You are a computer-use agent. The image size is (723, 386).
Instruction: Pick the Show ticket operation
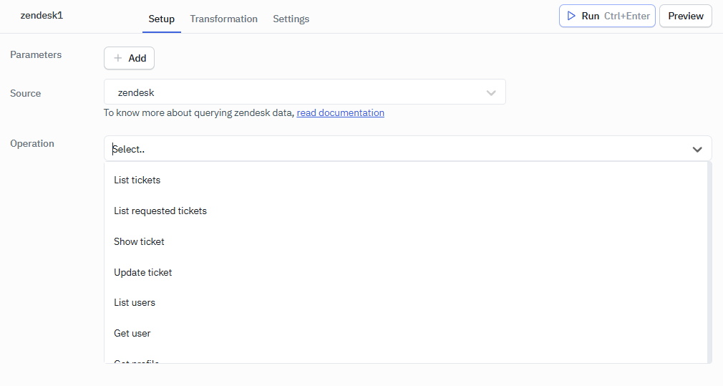click(x=139, y=241)
